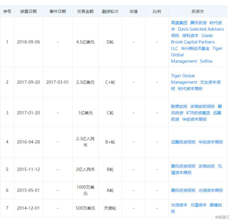The height and width of the screenshot is (221, 232).
Task: Open the Sofina investor link
Action: (206, 61)
